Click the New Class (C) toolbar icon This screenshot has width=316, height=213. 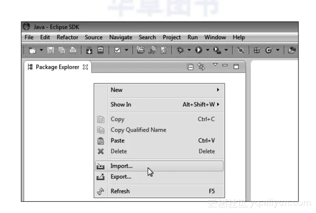(x=269, y=50)
